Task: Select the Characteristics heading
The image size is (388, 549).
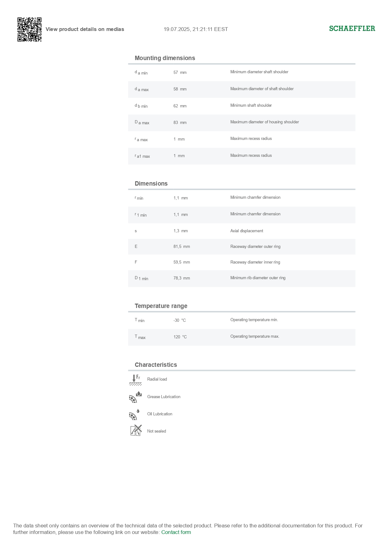Action: [x=156, y=365]
